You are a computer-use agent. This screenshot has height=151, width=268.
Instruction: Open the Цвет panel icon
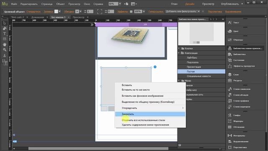pyautogui.click(x=230, y=31)
